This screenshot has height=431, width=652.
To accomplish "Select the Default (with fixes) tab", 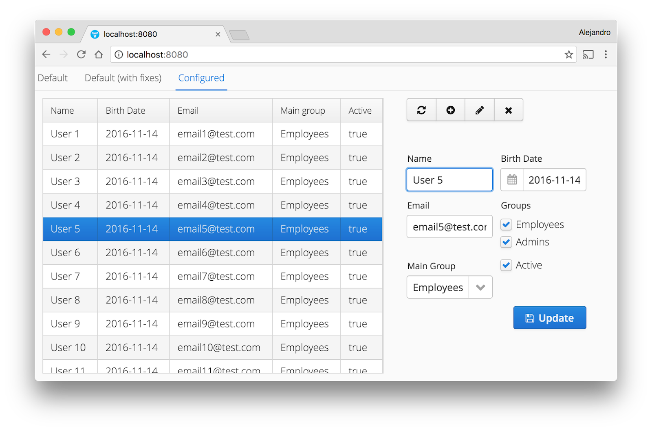I will [x=123, y=78].
